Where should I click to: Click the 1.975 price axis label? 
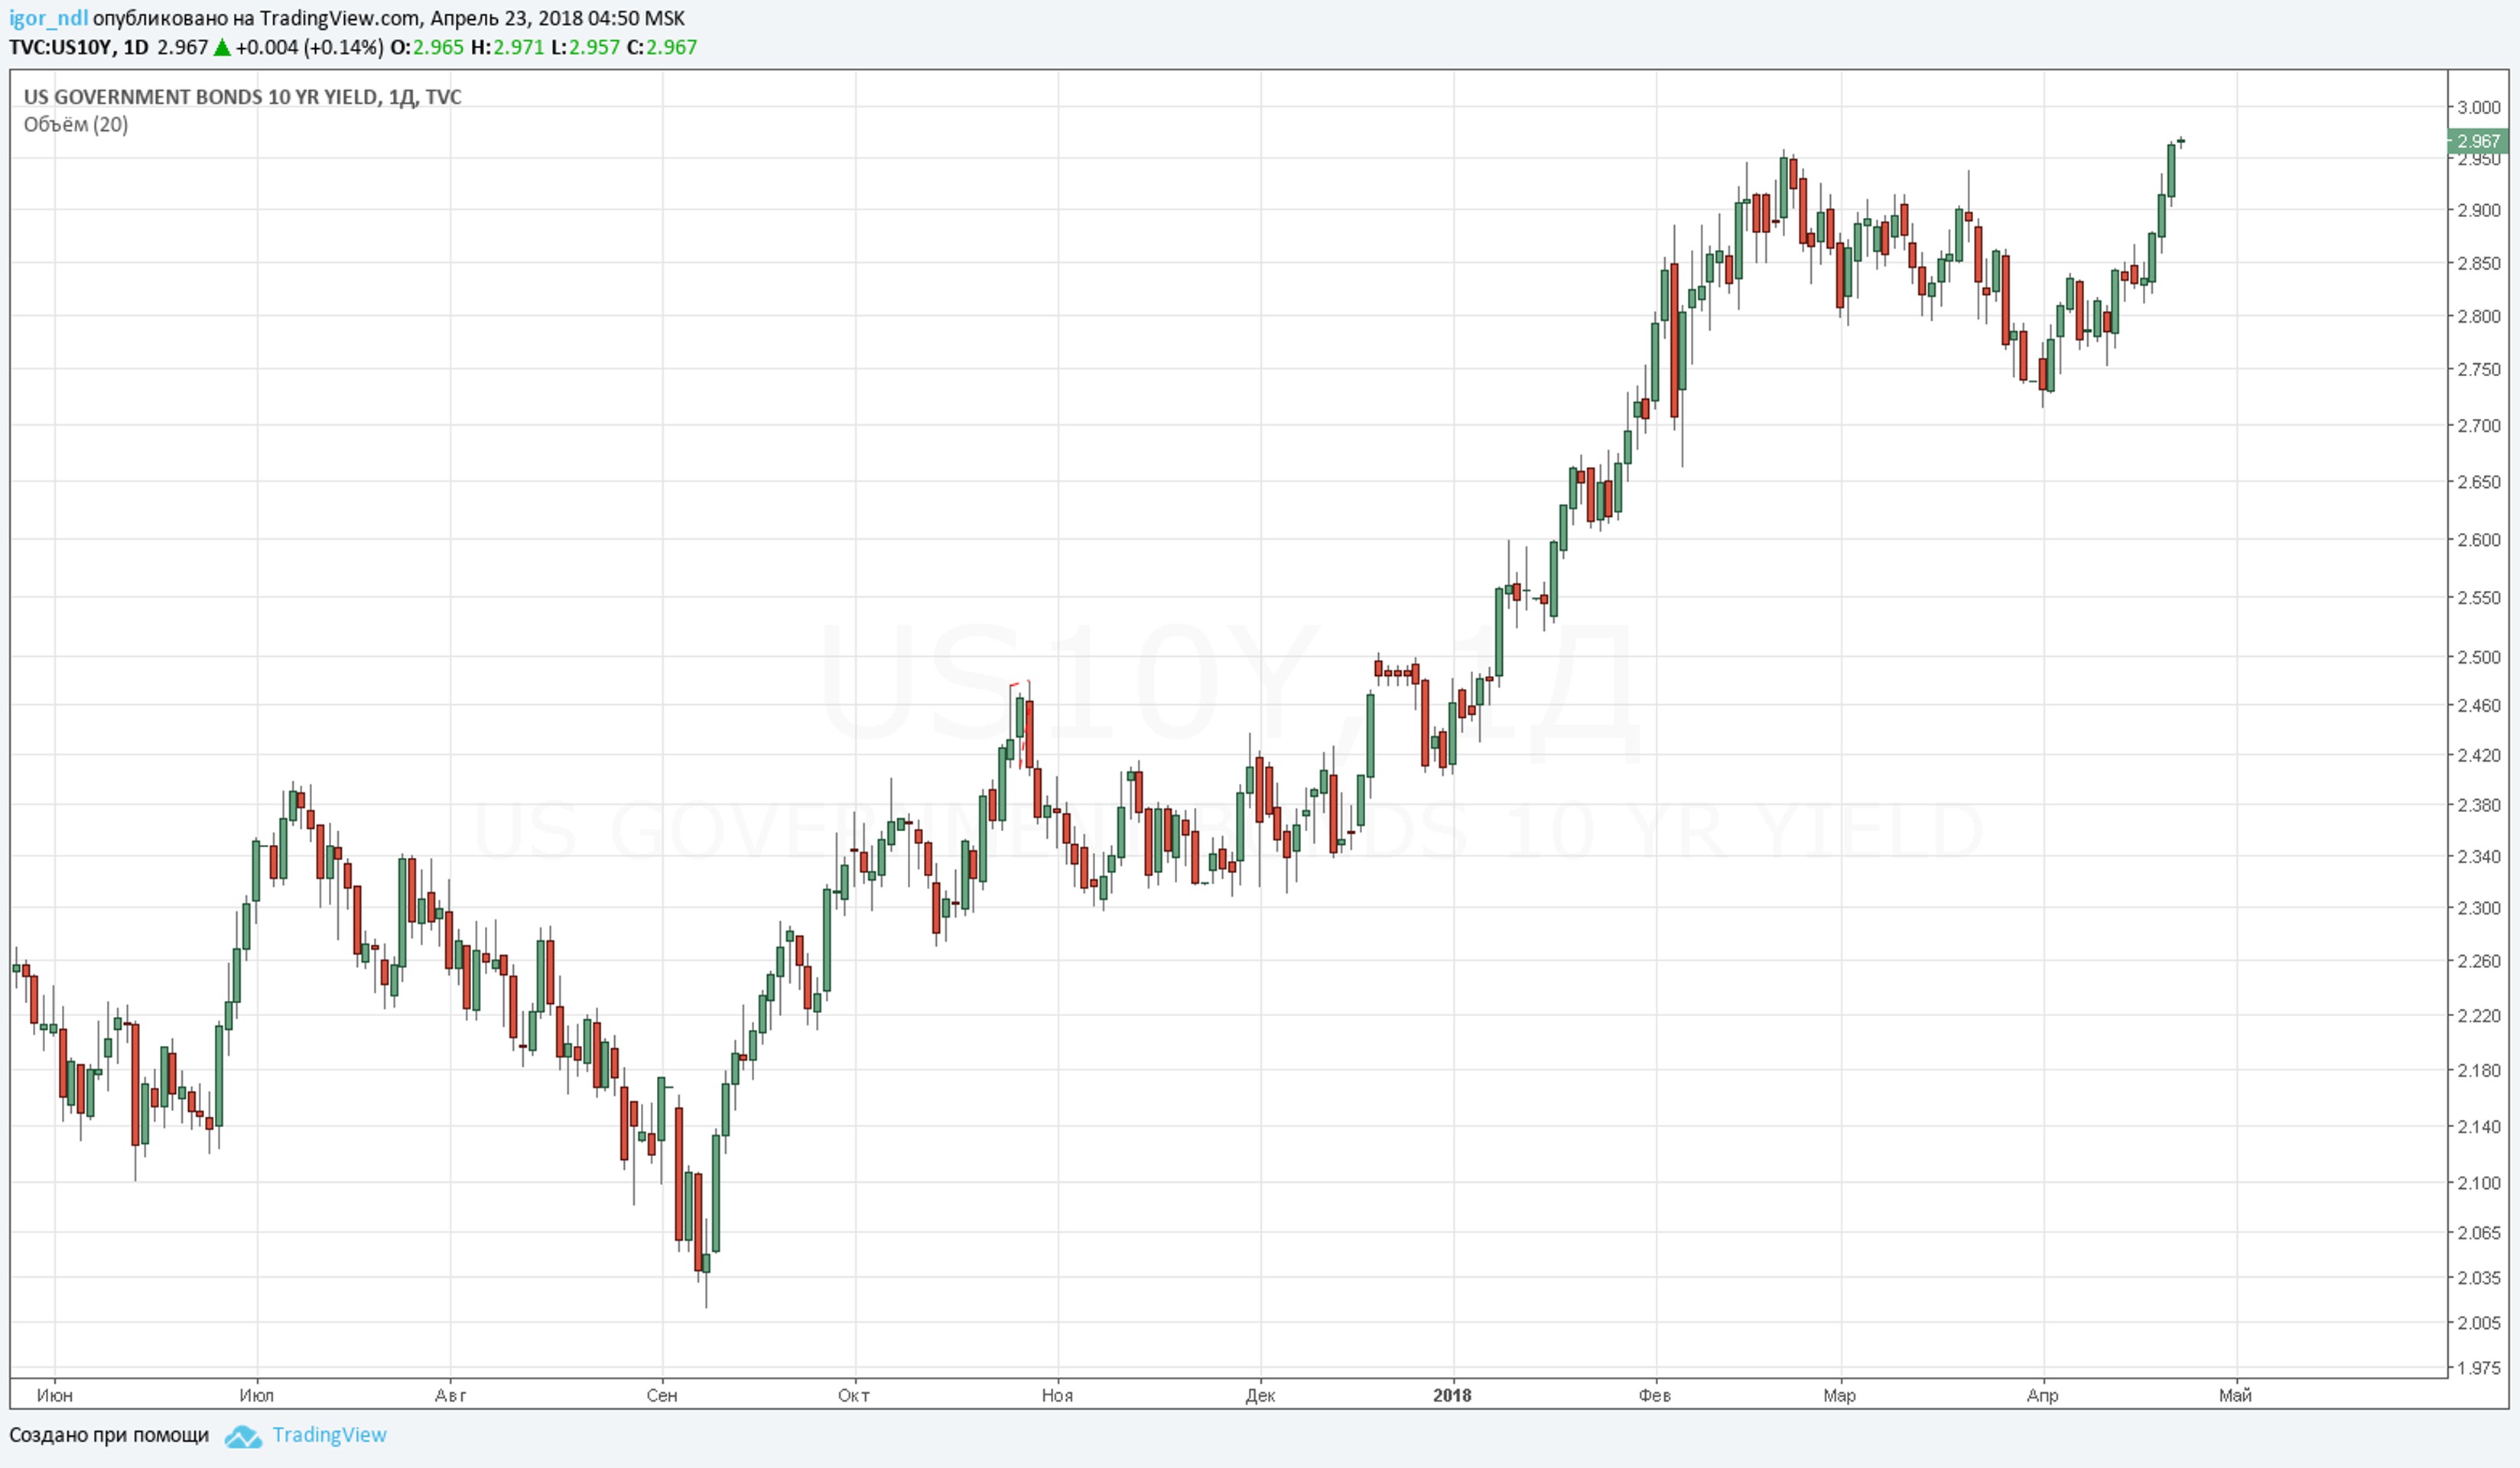(2479, 1368)
